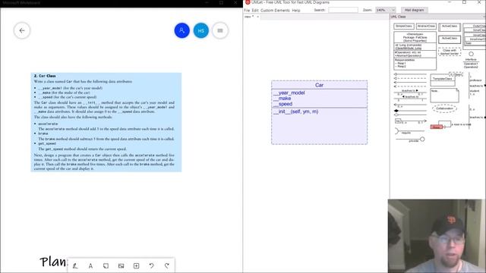Screen dimensions: 486x273
Task: Pick the teaches to right-pointing relation
Action: (x=410, y=92)
